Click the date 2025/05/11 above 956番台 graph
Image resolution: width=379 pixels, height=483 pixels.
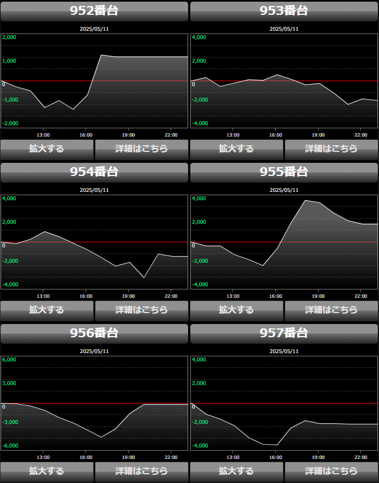[x=94, y=351]
